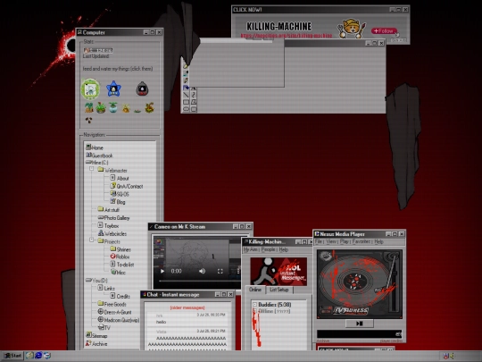Collapse the Projects folder in navigation
The image size is (482, 362).
[x=92, y=240]
